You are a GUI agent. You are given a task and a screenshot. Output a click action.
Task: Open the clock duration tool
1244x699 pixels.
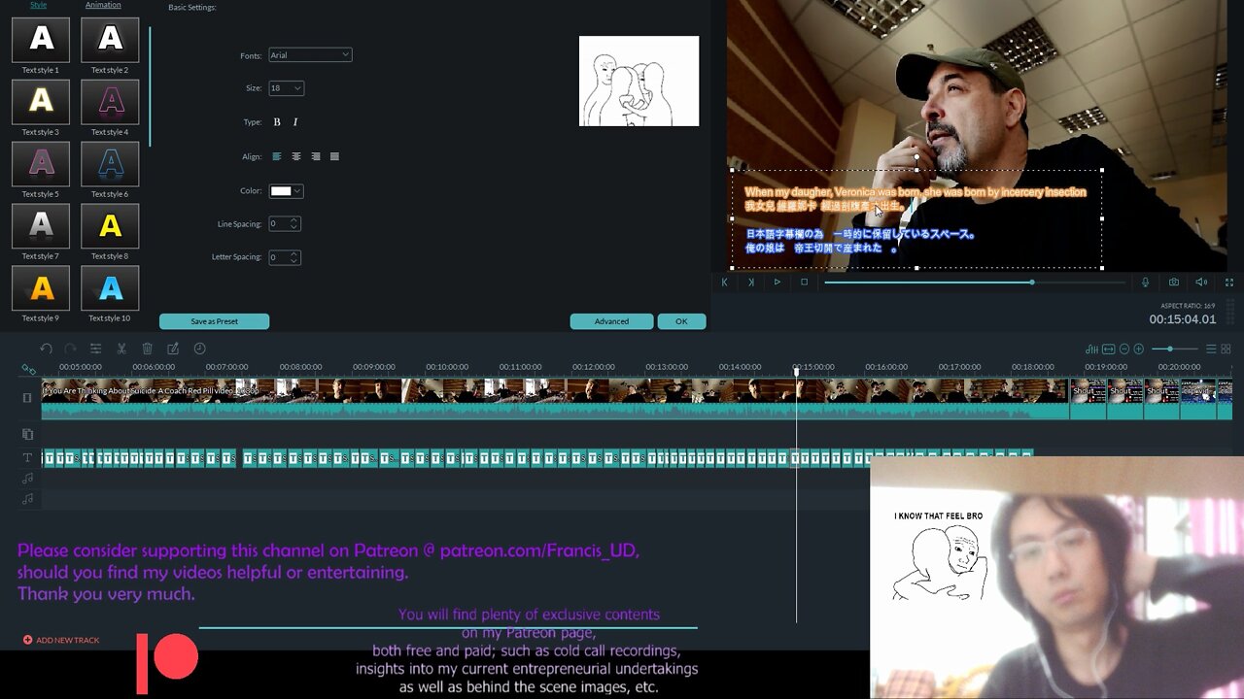[199, 349]
